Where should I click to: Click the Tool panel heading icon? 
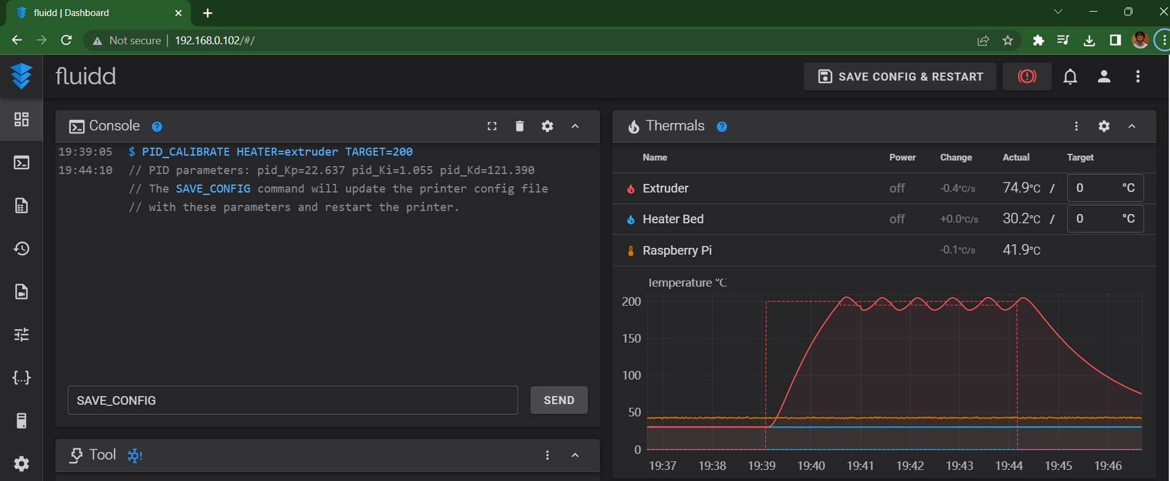click(x=76, y=455)
